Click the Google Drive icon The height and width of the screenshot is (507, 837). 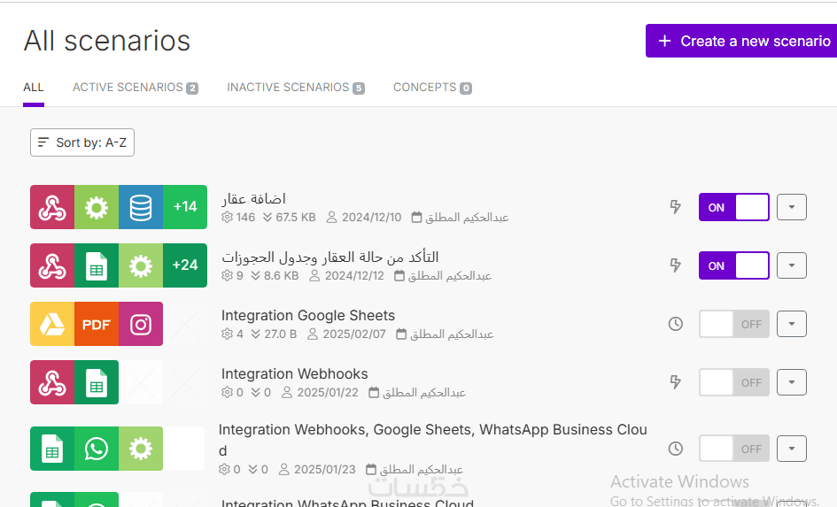[x=52, y=324]
